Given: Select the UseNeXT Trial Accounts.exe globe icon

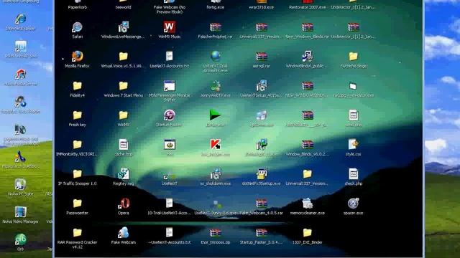Looking at the screenshot, I should point(216,56).
